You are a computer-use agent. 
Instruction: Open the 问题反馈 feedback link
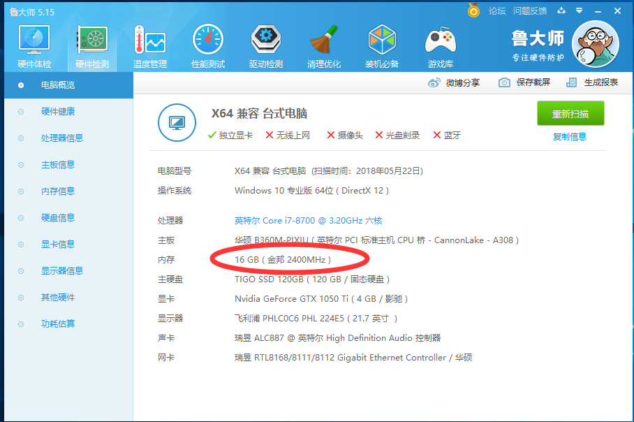[530, 11]
